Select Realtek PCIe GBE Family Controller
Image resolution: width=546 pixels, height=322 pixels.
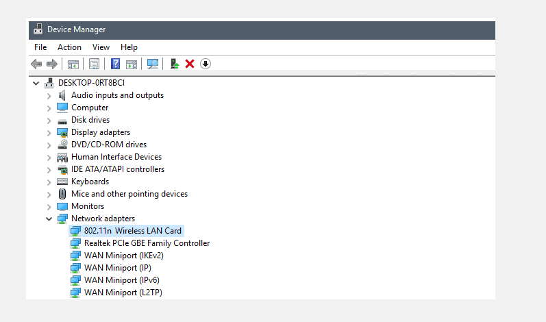[147, 243]
